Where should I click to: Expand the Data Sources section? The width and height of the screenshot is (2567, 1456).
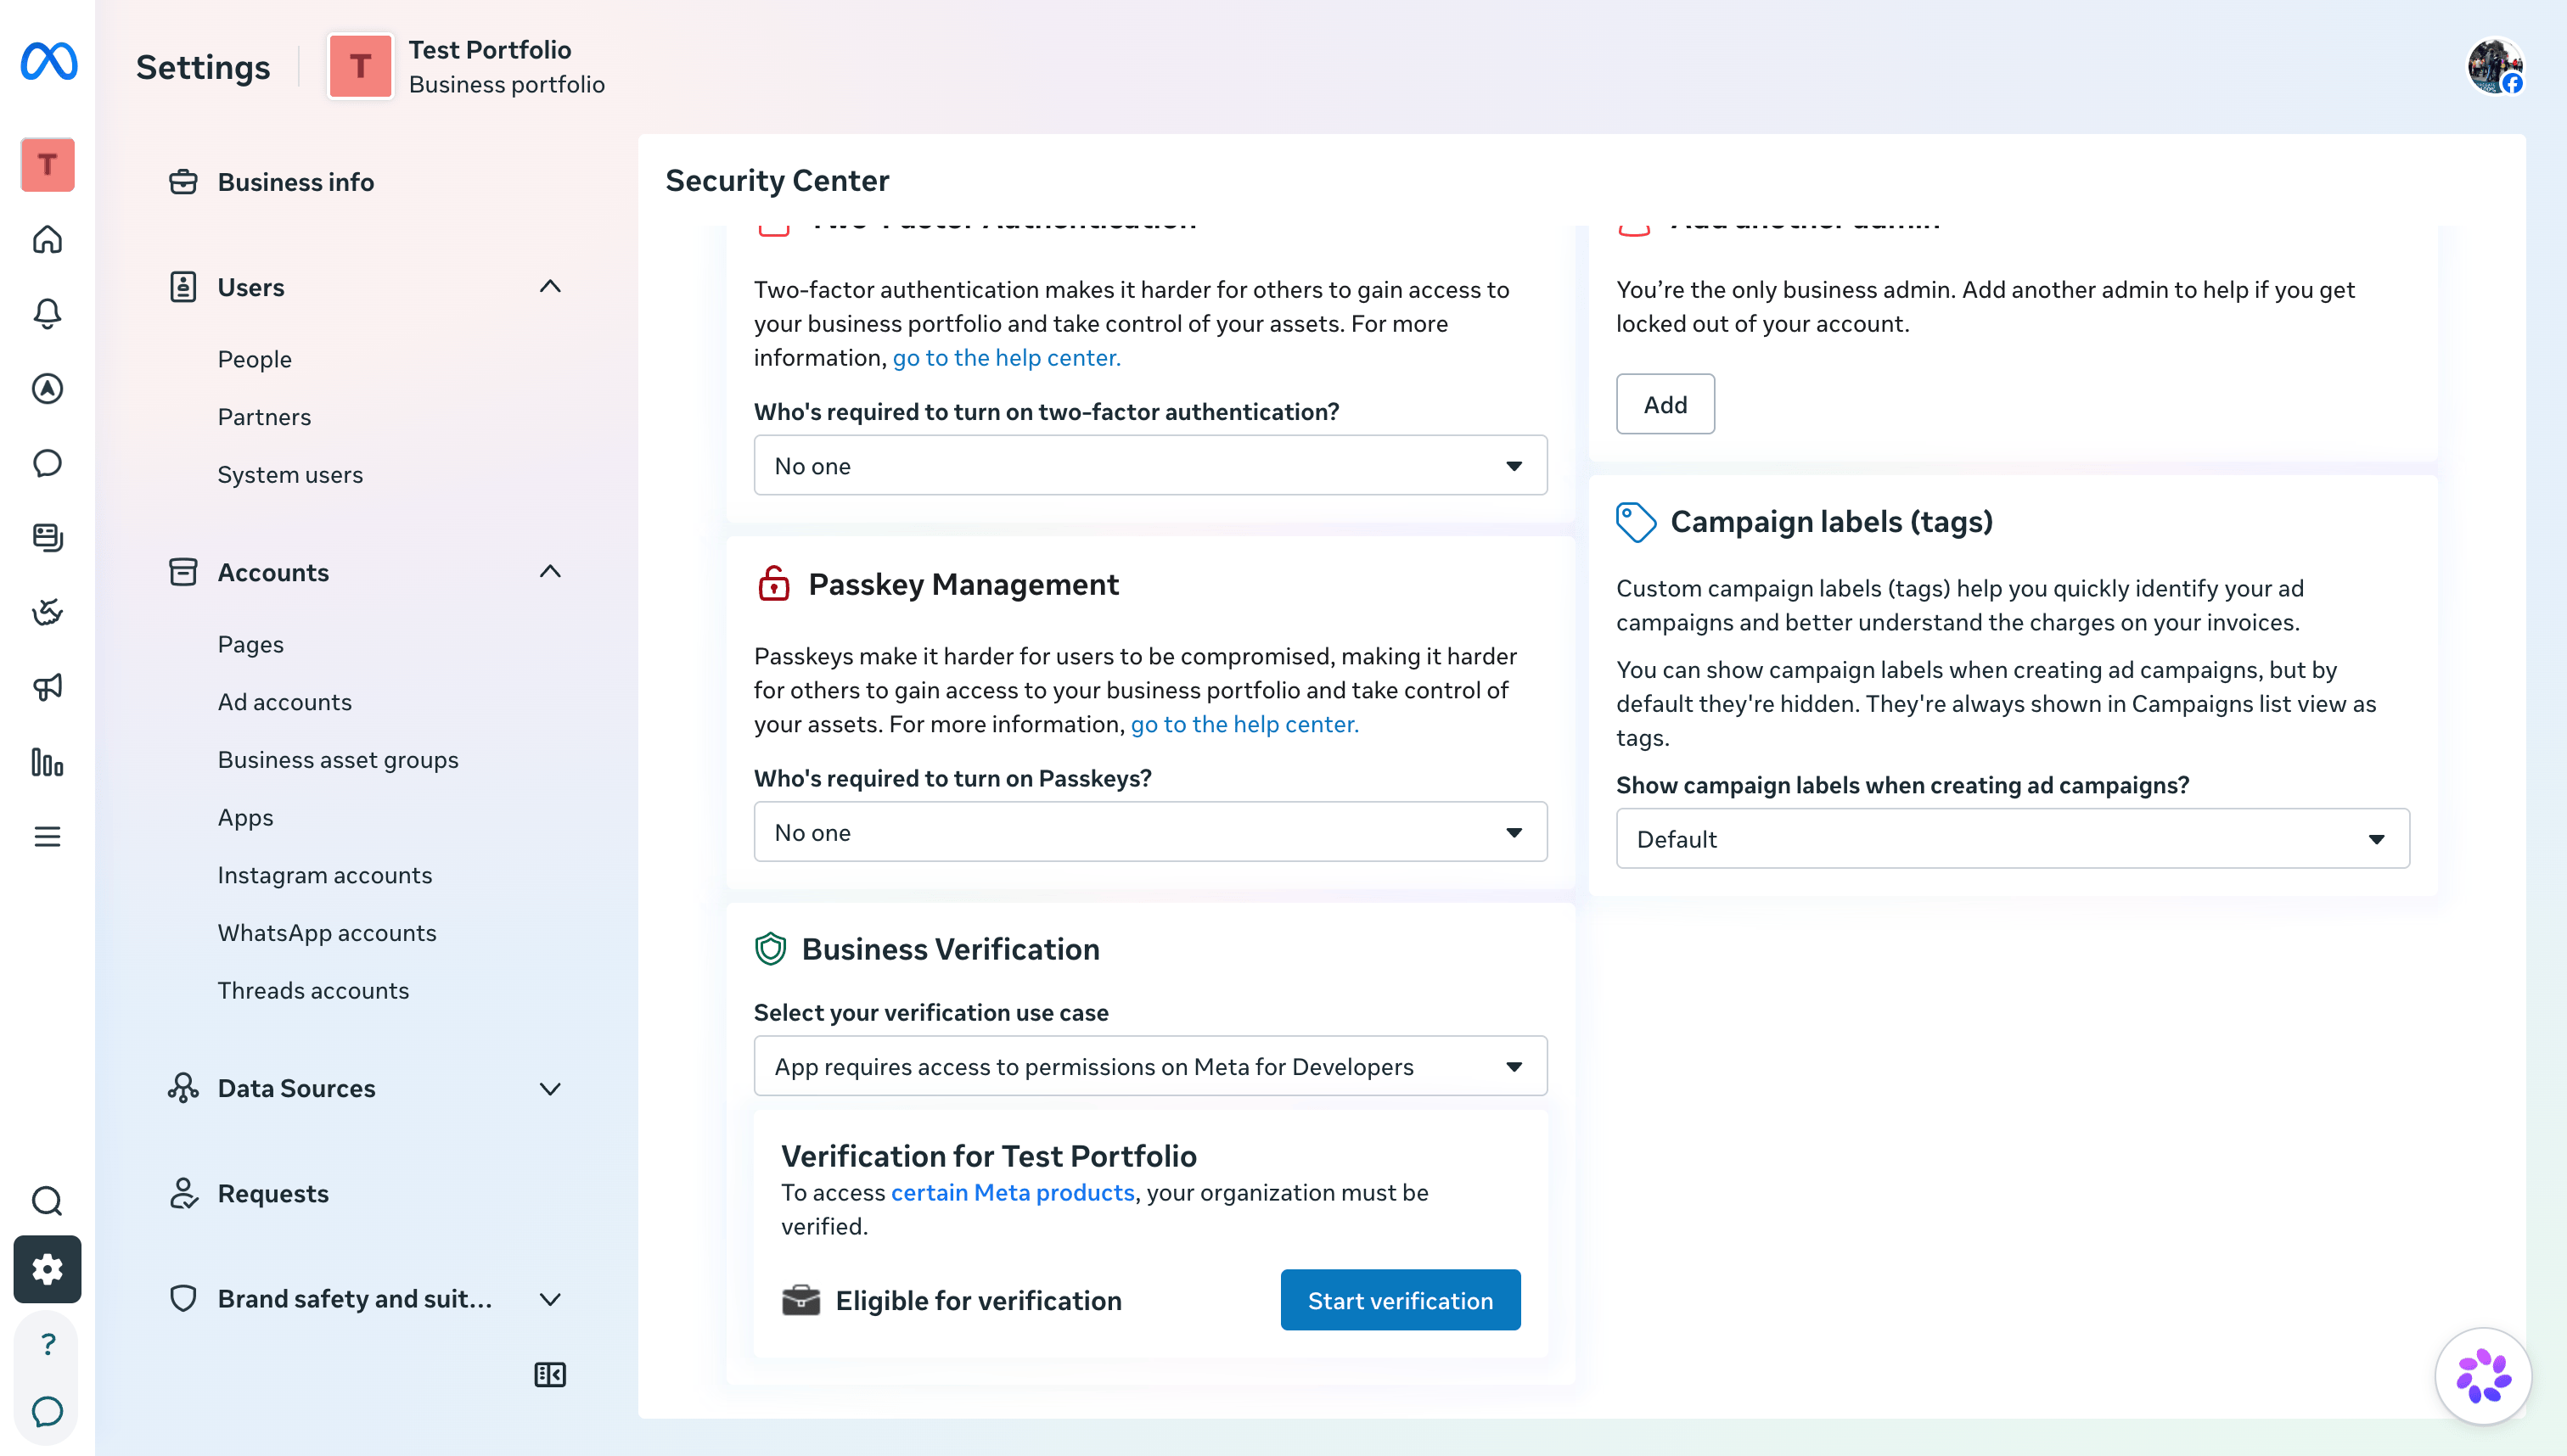[x=550, y=1088]
